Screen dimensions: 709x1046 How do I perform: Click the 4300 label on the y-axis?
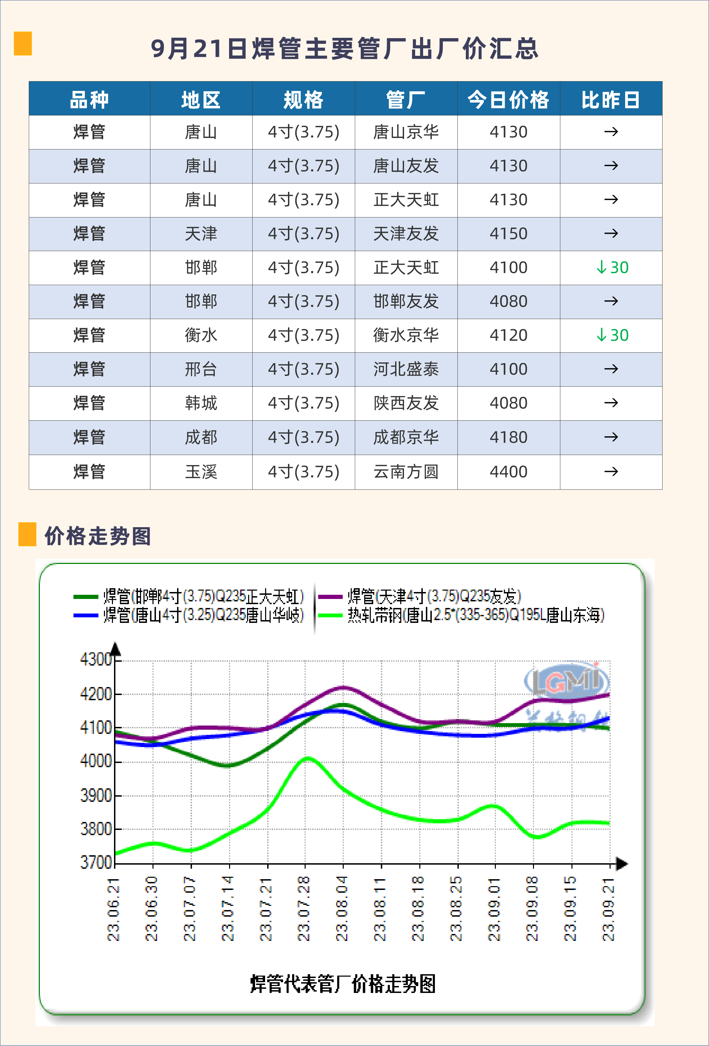point(95,659)
